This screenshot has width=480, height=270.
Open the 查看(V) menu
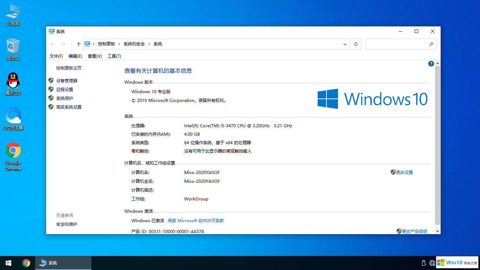(x=95, y=56)
